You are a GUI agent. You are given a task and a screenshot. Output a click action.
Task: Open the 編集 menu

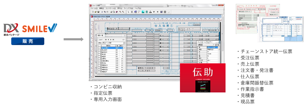102,8
